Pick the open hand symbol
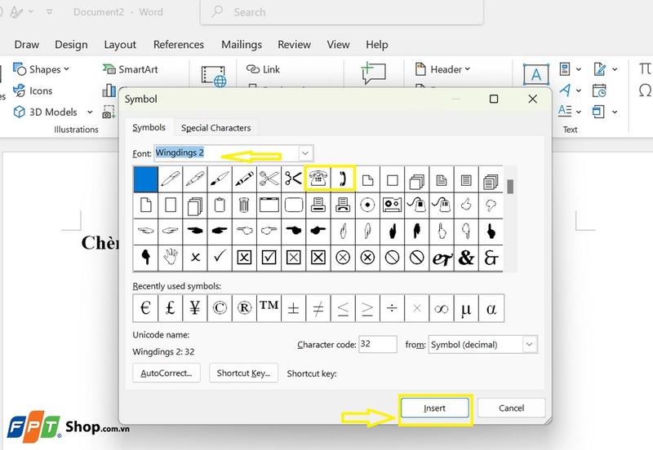Image resolution: width=653 pixels, height=450 pixels. [171, 258]
